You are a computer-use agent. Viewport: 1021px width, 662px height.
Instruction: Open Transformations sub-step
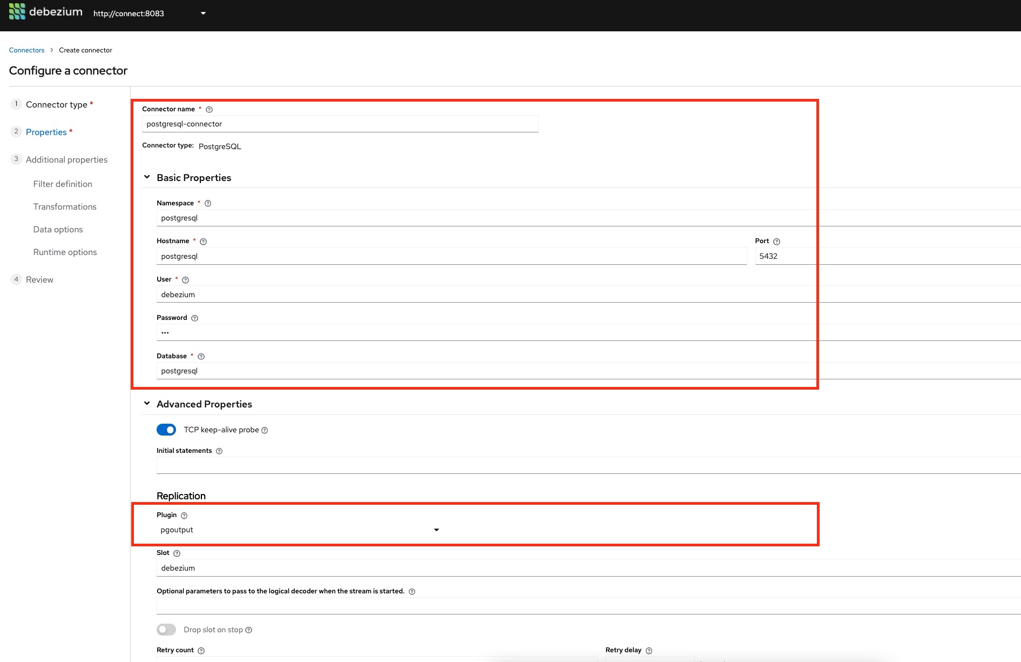click(65, 206)
